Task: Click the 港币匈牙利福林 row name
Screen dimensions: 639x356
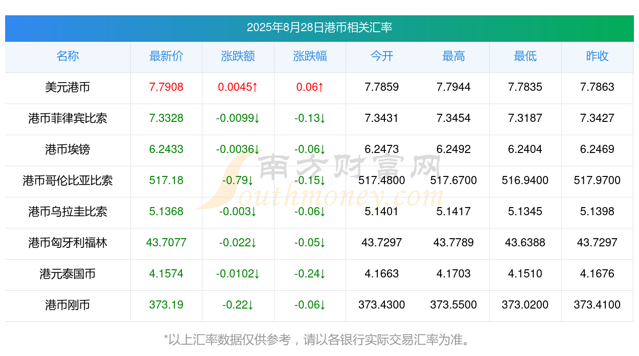Action: (x=67, y=243)
